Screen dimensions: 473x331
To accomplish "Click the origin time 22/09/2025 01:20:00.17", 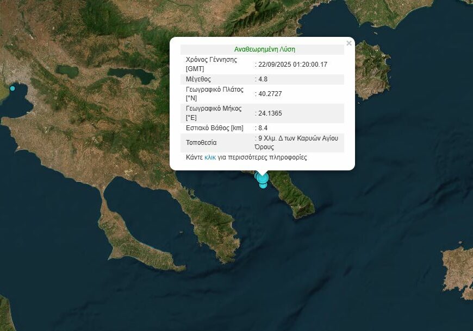I will [x=292, y=64].
